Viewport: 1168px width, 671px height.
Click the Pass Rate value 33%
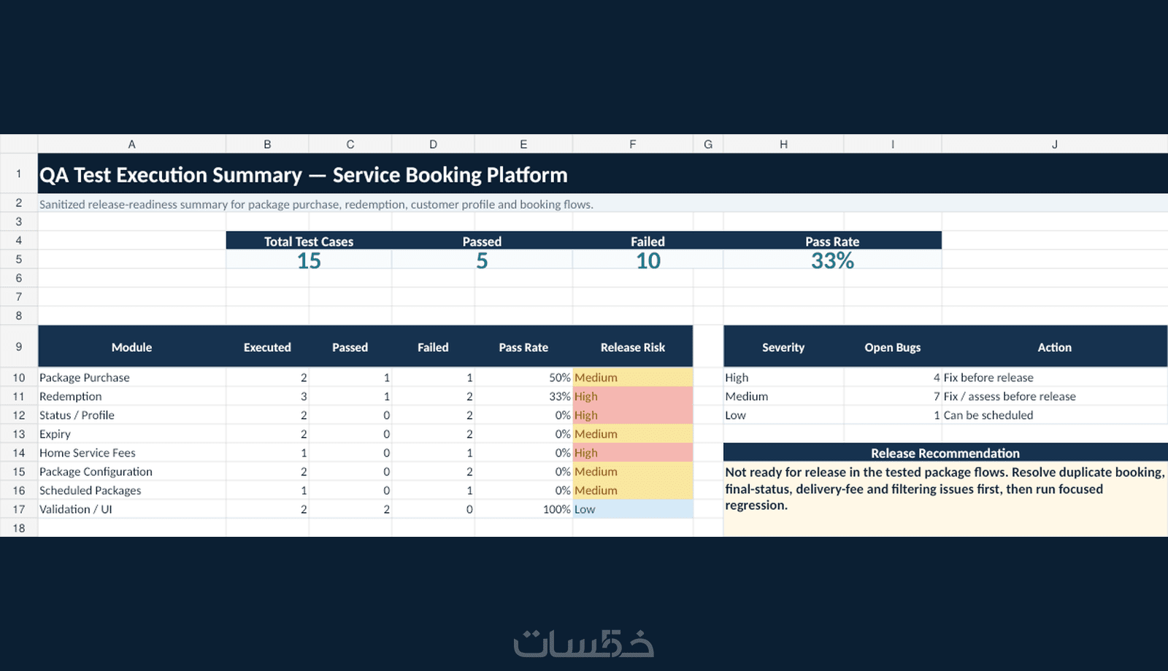(832, 260)
